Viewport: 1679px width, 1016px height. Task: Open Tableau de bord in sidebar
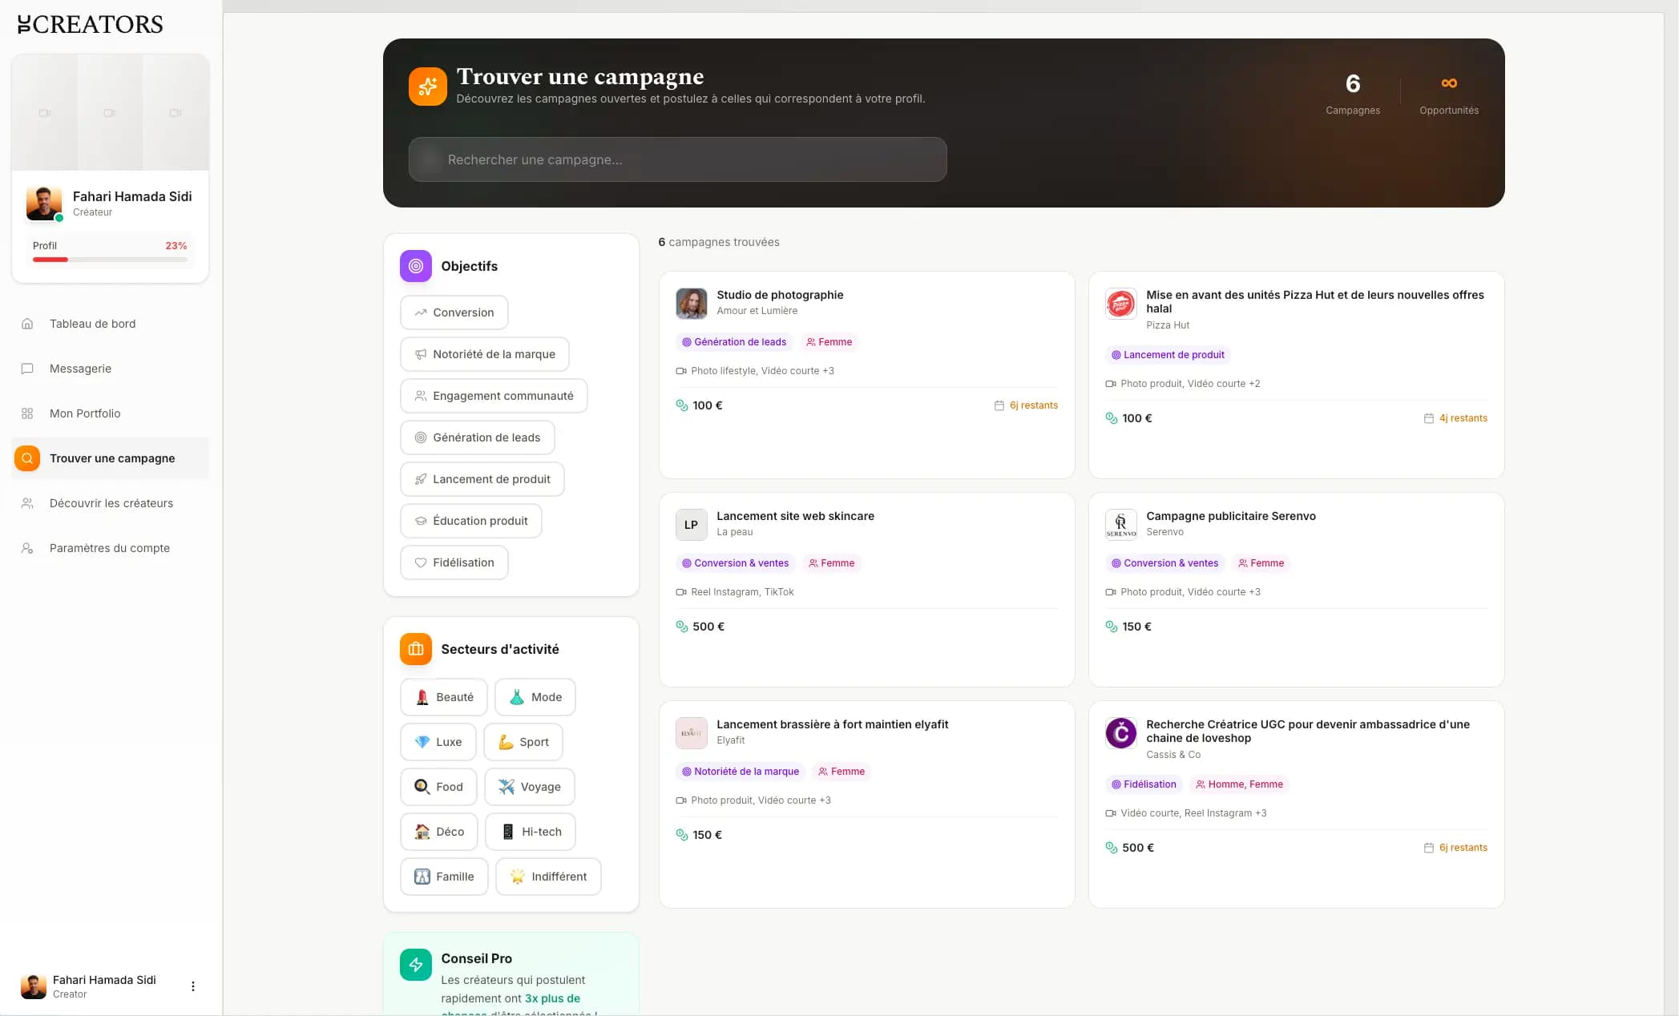click(92, 324)
